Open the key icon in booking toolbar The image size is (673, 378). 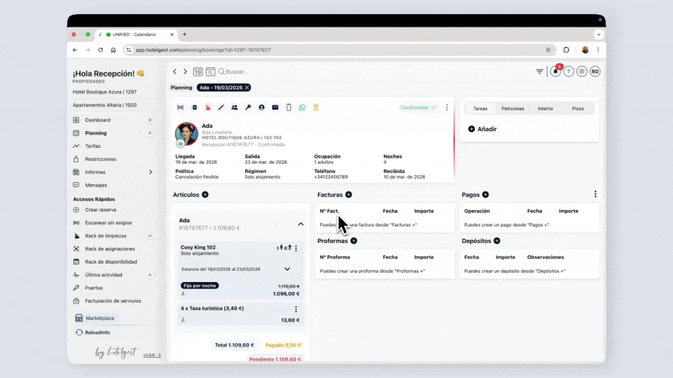(x=248, y=108)
